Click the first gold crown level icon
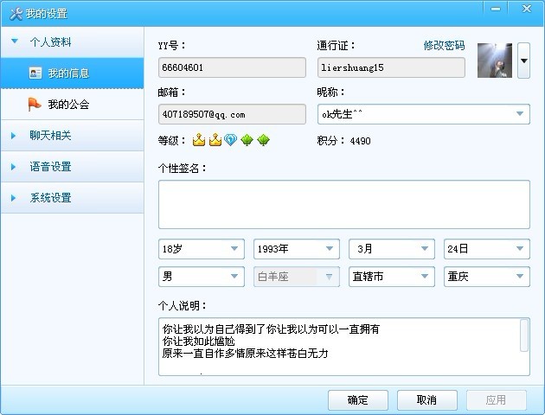Screen dimensions: 545x415 199,140
